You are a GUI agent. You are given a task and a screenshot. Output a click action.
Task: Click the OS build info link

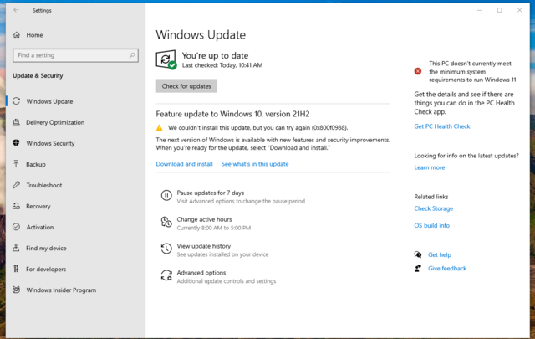[x=431, y=225]
